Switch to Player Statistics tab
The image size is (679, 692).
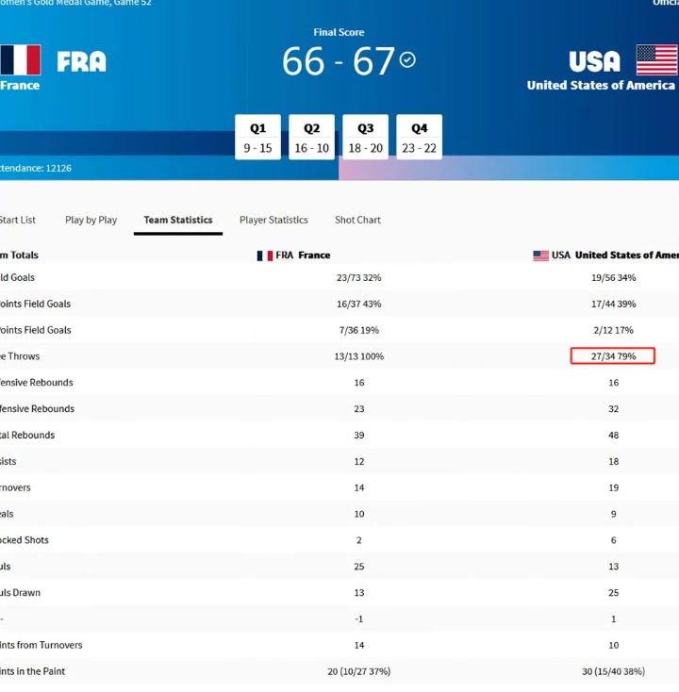[273, 220]
